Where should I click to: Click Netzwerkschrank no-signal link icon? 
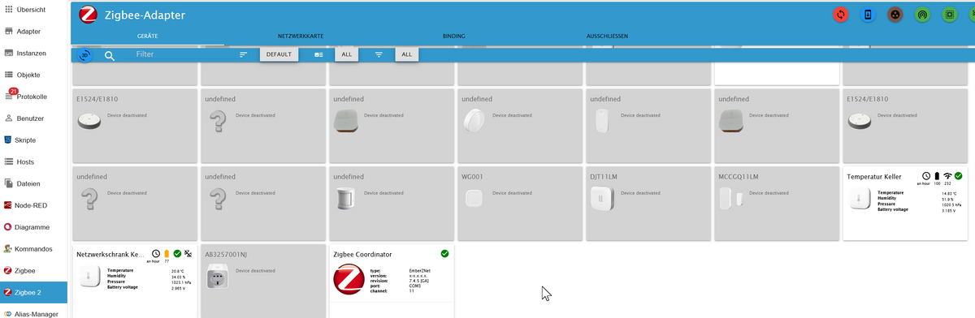coord(188,254)
